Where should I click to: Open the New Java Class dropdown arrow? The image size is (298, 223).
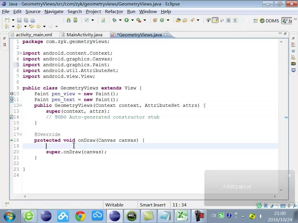point(168,20)
